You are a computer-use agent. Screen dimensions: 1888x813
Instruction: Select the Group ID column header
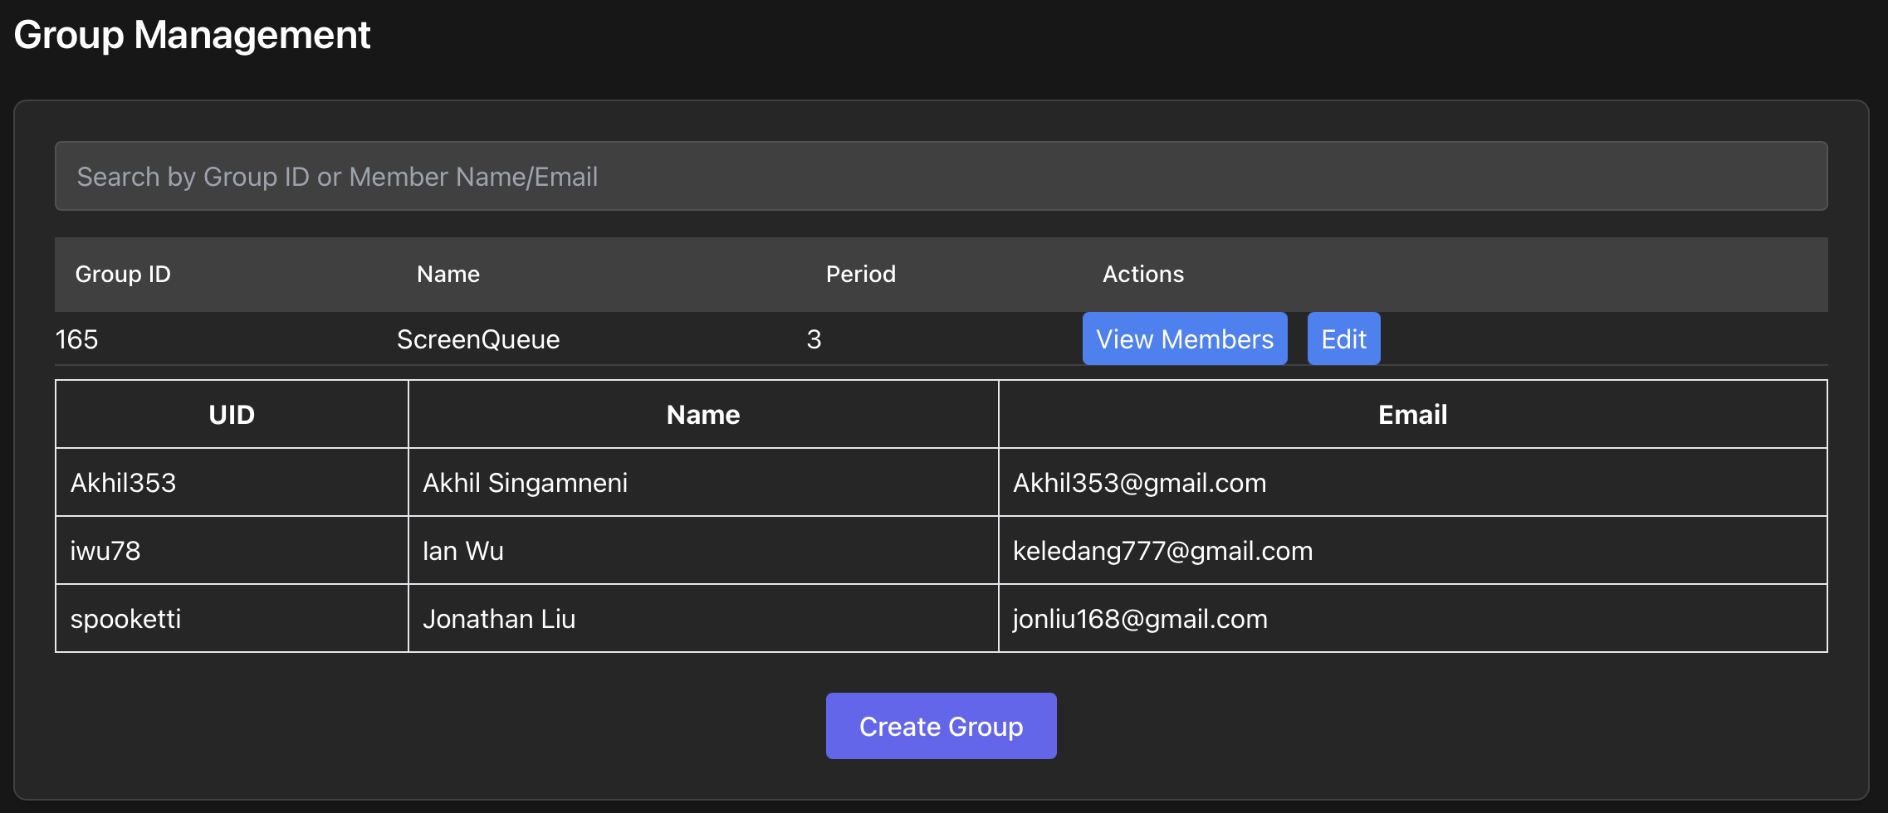pyautogui.click(x=122, y=274)
